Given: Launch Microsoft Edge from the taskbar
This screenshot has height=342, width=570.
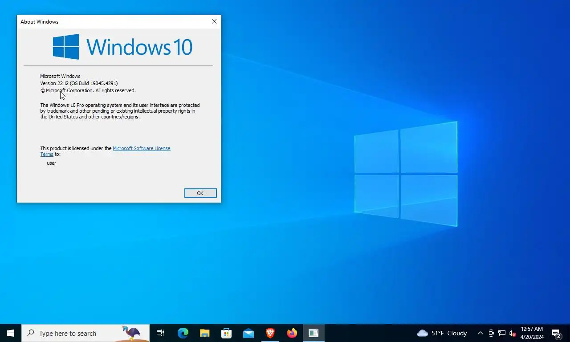Looking at the screenshot, I should pyautogui.click(x=183, y=333).
